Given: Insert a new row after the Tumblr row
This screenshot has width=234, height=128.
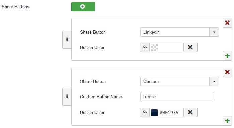Looking at the screenshot, I should [x=227, y=121].
